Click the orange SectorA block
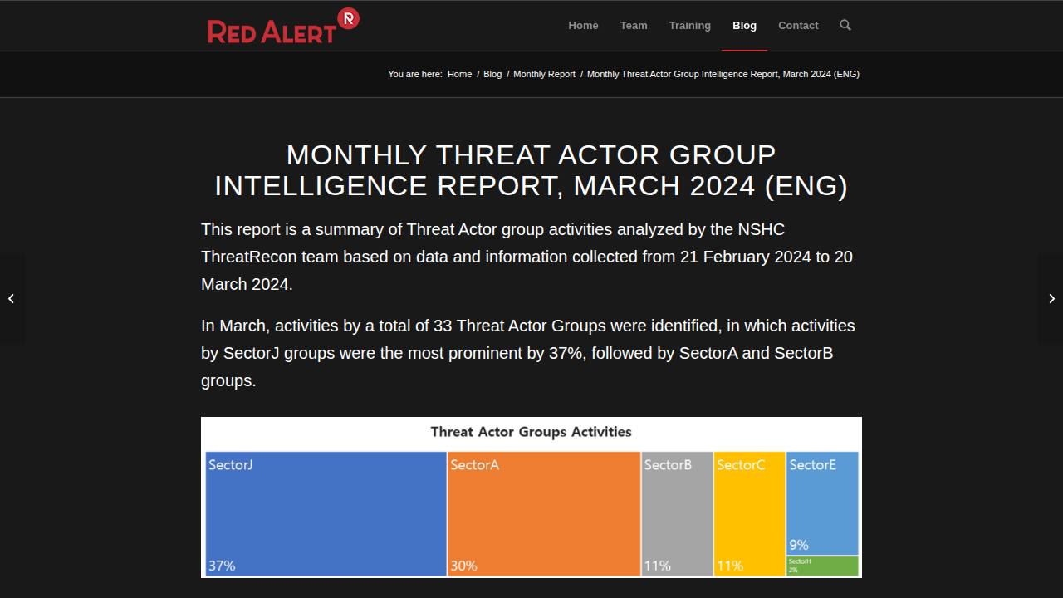This screenshot has width=1063, height=598. (x=544, y=513)
